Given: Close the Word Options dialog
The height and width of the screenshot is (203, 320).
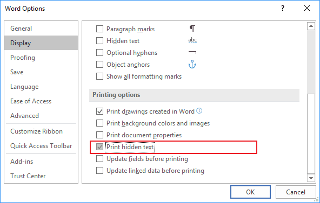Looking at the screenshot, I should click(x=307, y=8).
